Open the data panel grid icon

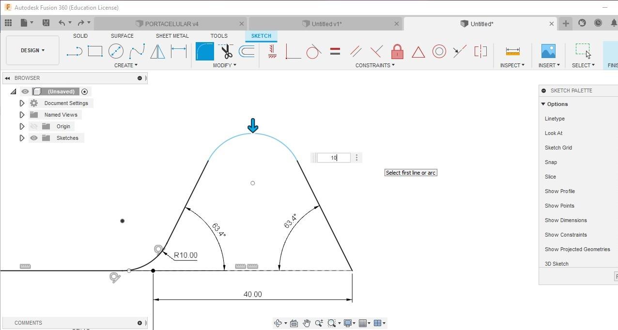coord(8,23)
